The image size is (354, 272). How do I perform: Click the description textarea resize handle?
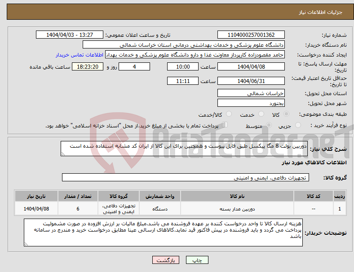pyautogui.click(x=63, y=154)
